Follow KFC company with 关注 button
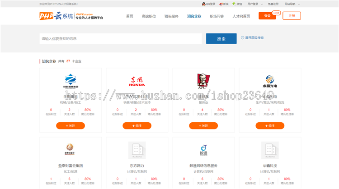The image size is (339, 189). coord(203,126)
